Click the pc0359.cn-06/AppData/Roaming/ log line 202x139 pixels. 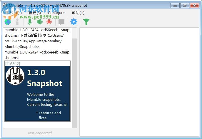(x=33, y=41)
